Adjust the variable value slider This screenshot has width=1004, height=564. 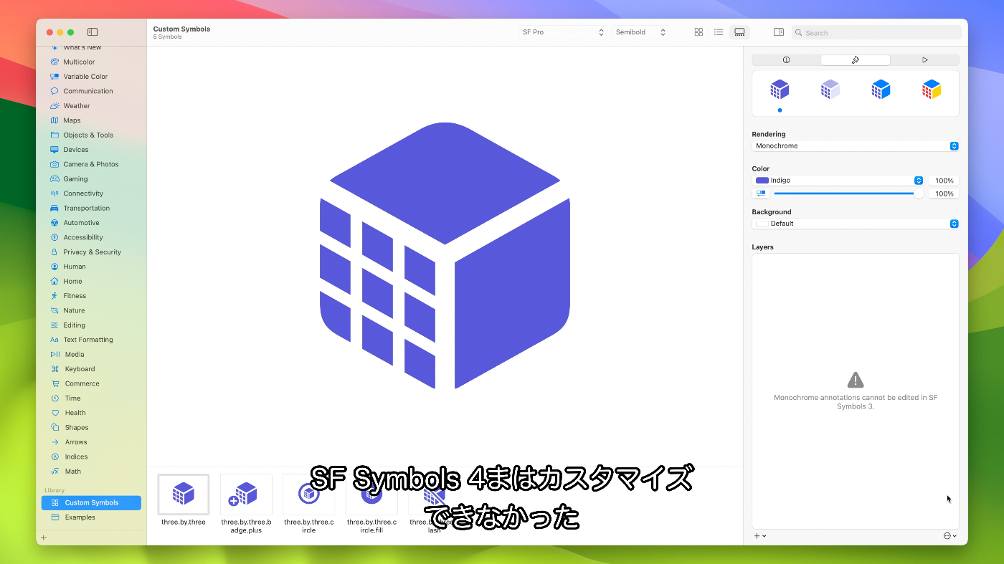pos(847,193)
